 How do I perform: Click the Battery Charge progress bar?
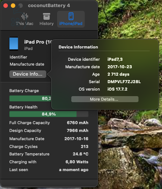[x=30, y=98]
